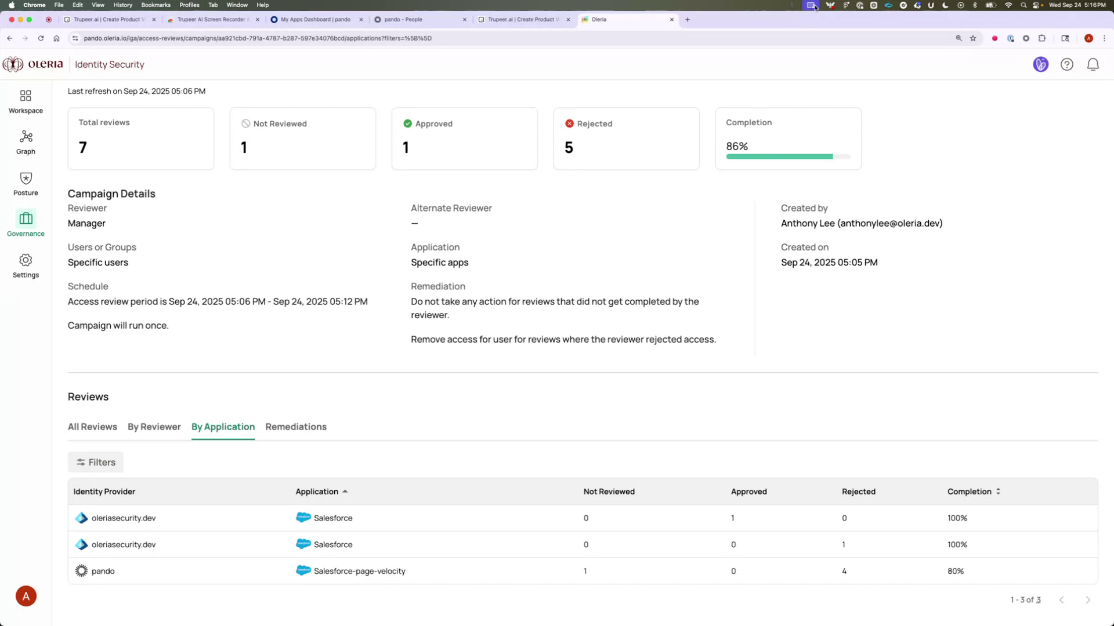
Task: Switch to the All Reviews tab
Action: click(92, 427)
